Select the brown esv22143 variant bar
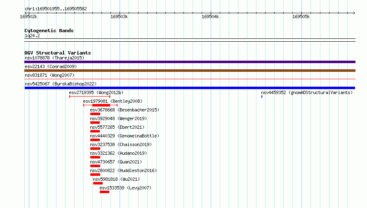The width and height of the screenshot is (367, 208). click(190, 71)
